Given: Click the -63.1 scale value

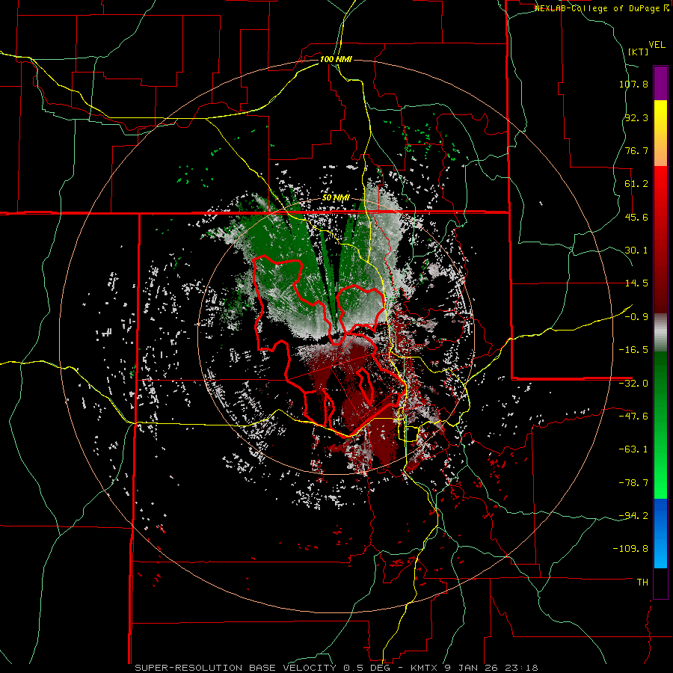Looking at the screenshot, I should click(x=633, y=449).
